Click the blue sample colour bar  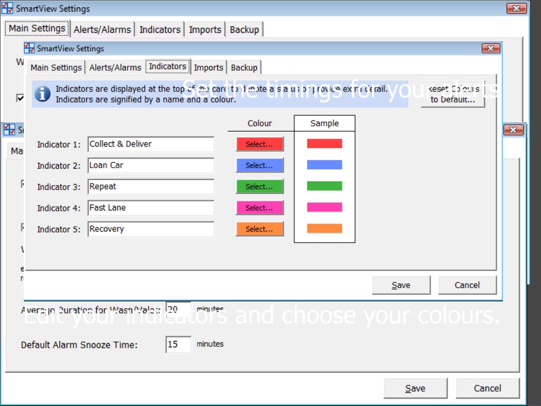click(x=324, y=165)
